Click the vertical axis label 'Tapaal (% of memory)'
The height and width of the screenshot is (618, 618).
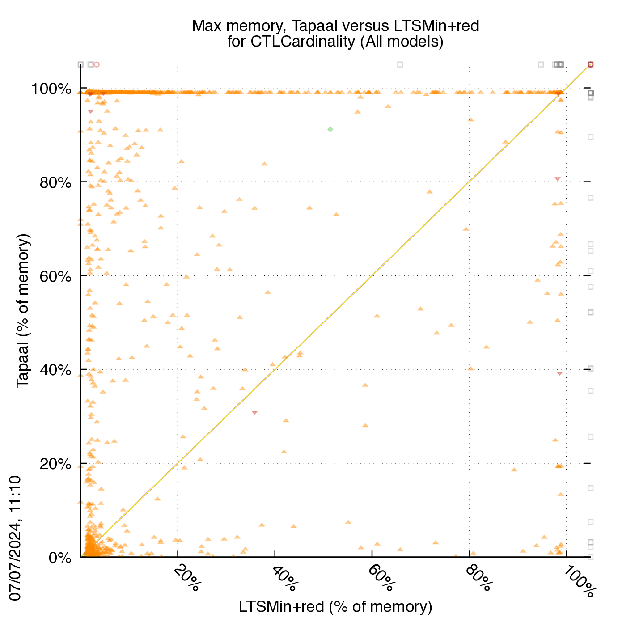pyautogui.click(x=22, y=311)
